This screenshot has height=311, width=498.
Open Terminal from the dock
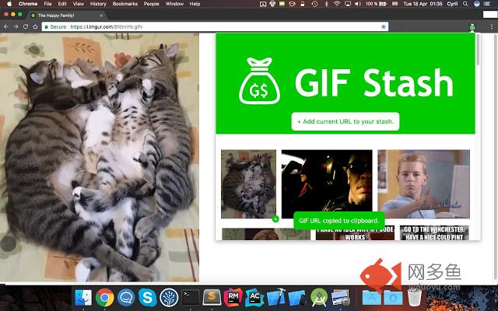190,298
